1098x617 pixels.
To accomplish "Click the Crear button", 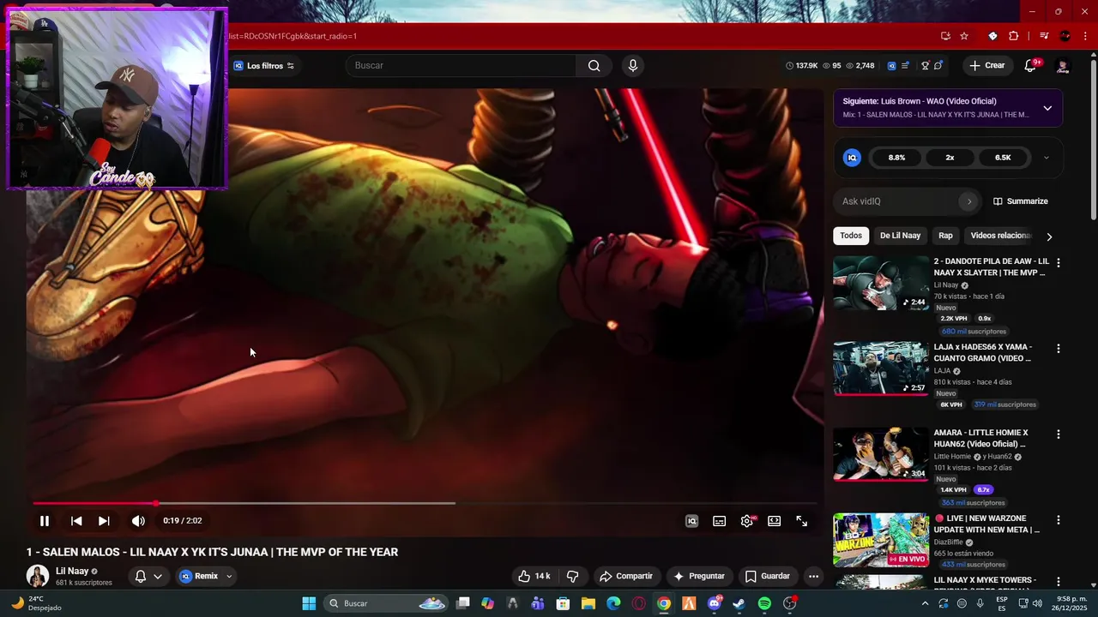I will pos(986,66).
